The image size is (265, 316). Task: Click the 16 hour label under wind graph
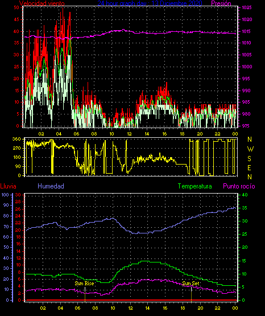coord(164,134)
